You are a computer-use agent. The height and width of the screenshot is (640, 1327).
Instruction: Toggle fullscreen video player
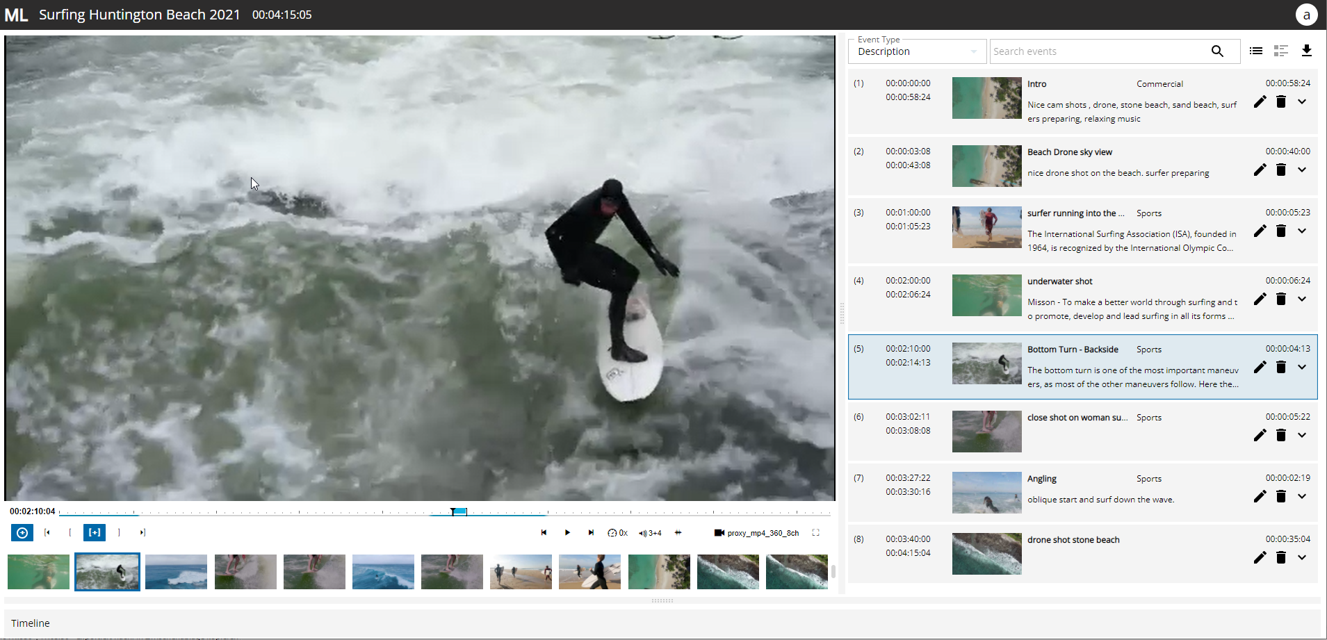[x=816, y=533]
